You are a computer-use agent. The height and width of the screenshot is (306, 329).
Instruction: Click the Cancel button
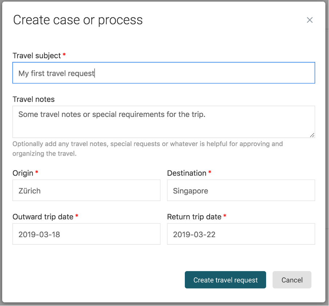pos(292,280)
